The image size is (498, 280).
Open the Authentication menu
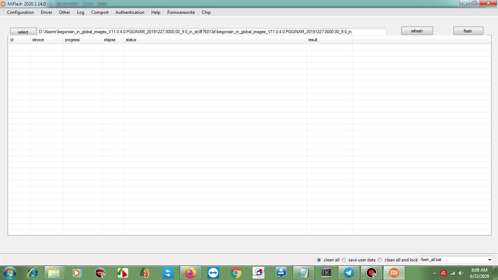(130, 12)
